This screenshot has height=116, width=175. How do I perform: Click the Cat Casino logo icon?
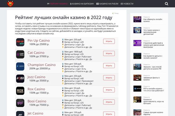point(20,55)
